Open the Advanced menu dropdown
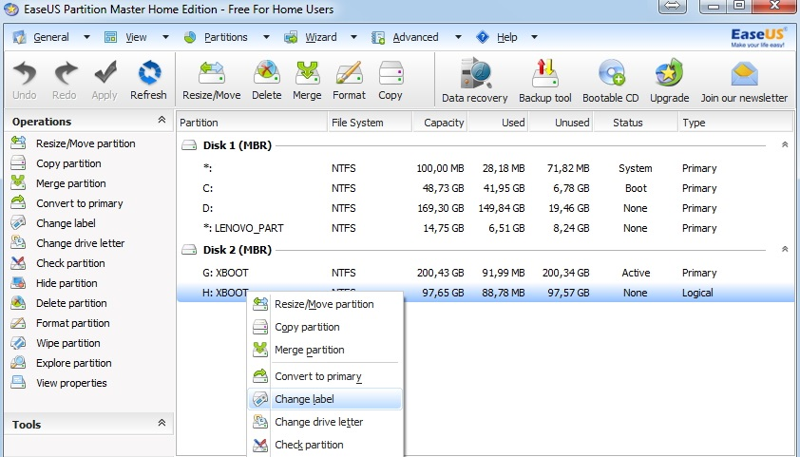The width and height of the screenshot is (800, 457). click(415, 37)
